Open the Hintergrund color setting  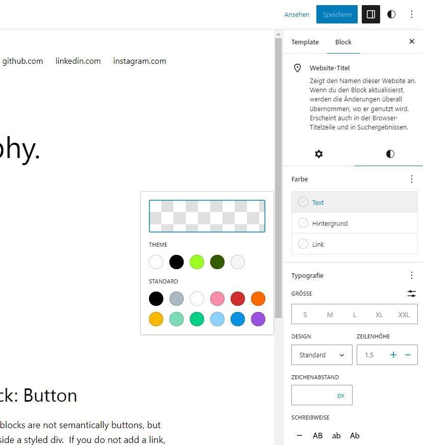(355, 223)
